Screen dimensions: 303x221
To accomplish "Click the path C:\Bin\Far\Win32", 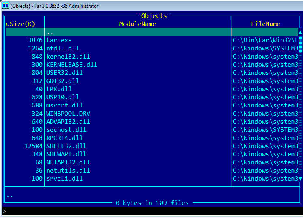I will pyautogui.click(x=265, y=40).
